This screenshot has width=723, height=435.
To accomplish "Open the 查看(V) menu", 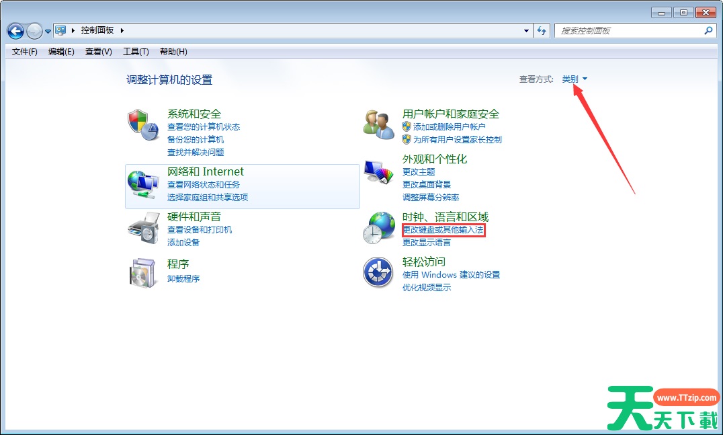I will point(99,52).
